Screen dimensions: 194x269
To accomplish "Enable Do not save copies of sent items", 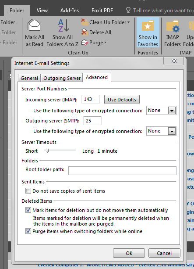I will click(x=28, y=191).
